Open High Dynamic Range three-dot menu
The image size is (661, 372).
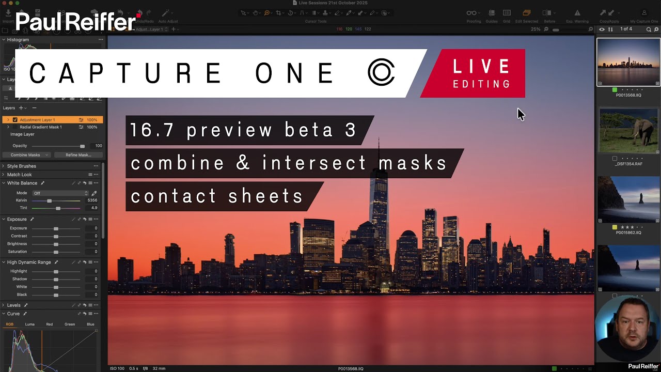(x=96, y=262)
